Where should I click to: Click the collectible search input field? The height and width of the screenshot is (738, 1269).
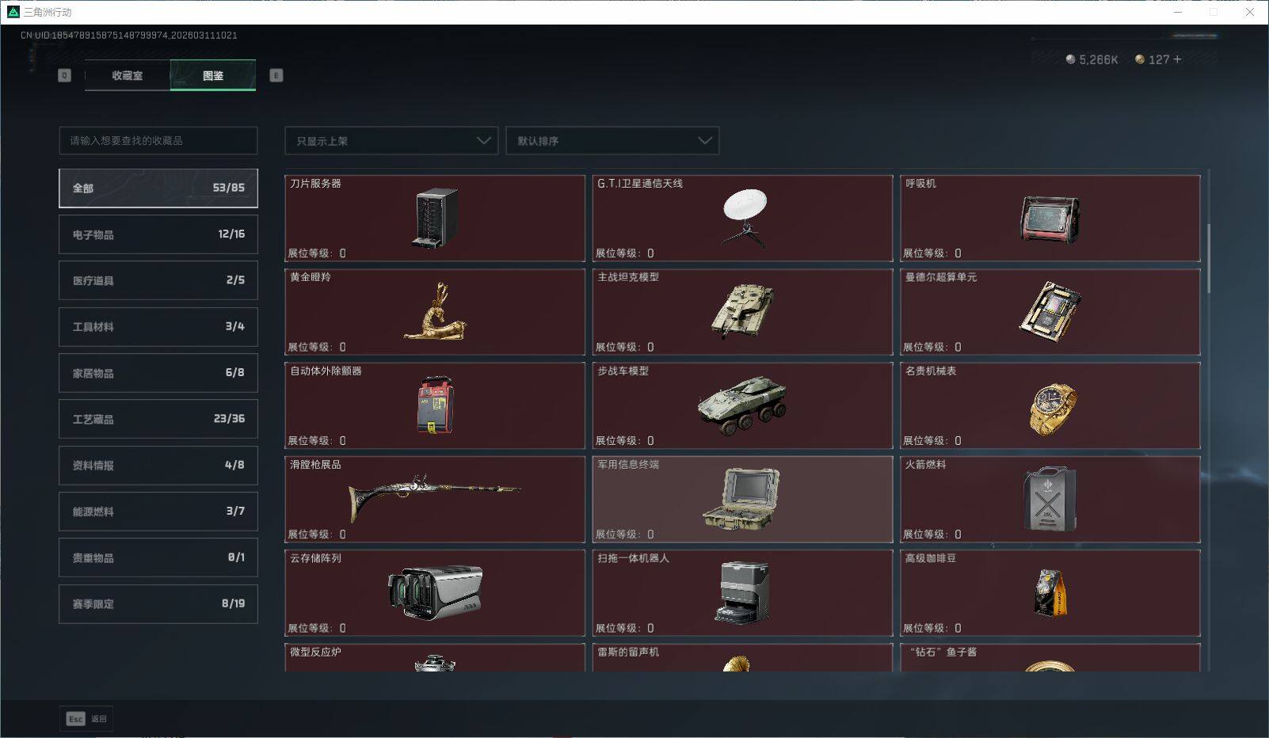coord(158,140)
